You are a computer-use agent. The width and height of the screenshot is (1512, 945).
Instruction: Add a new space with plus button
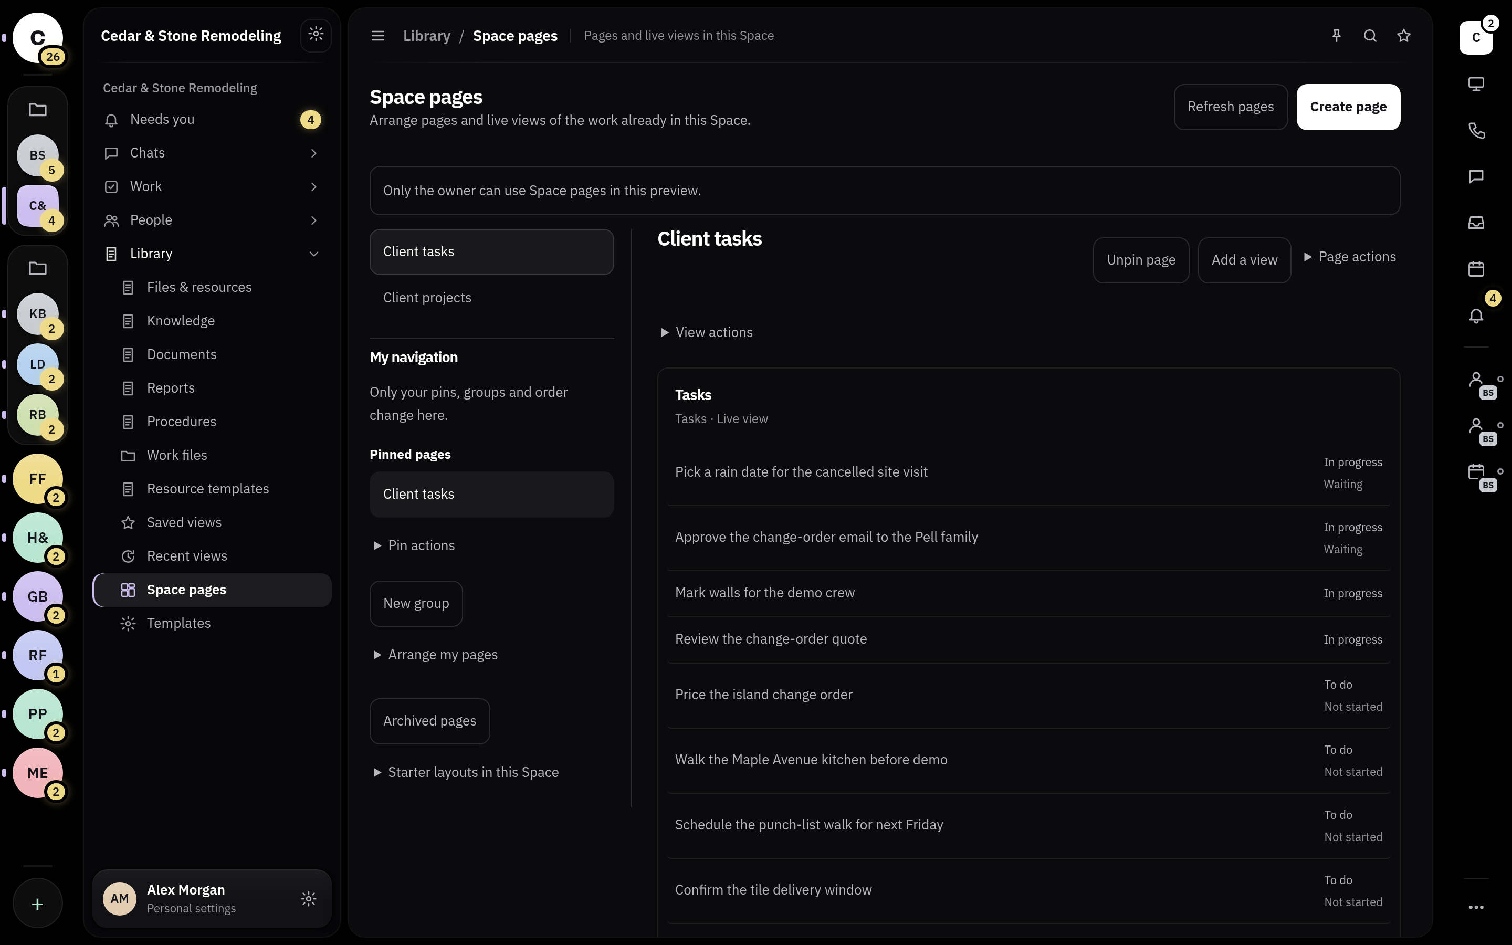pos(37,904)
